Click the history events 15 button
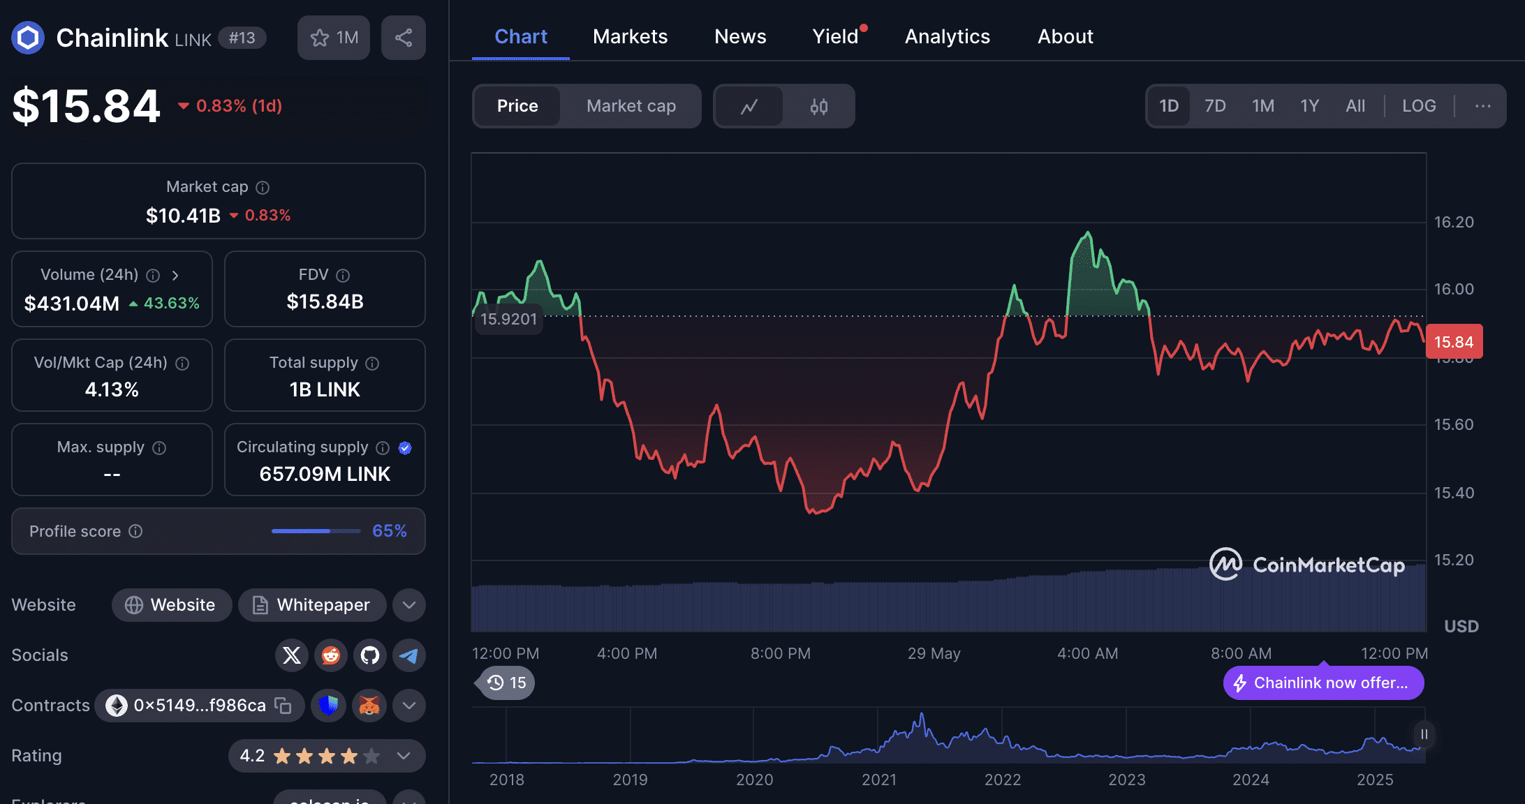The width and height of the screenshot is (1525, 804). [508, 683]
